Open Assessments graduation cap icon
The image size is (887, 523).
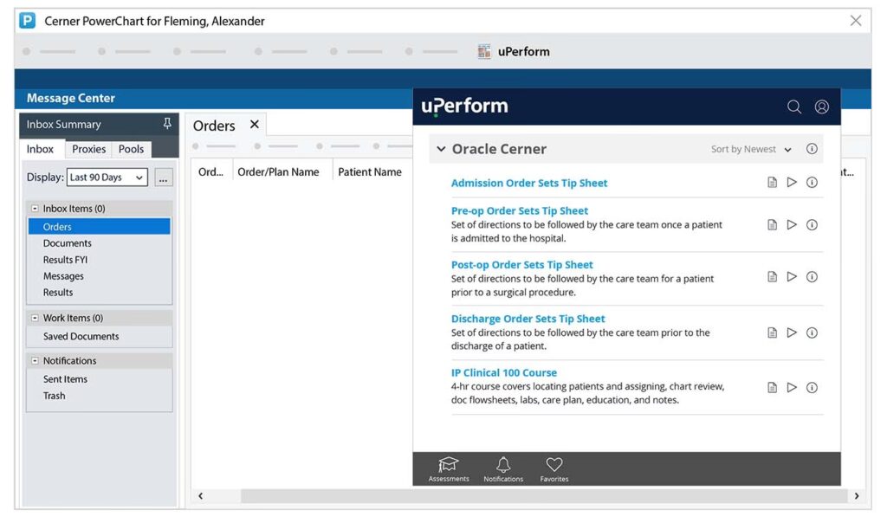click(448, 466)
